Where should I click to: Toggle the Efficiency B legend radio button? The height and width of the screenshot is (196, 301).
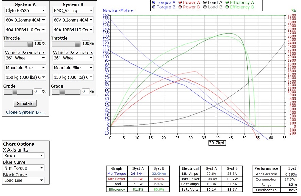(227, 7)
